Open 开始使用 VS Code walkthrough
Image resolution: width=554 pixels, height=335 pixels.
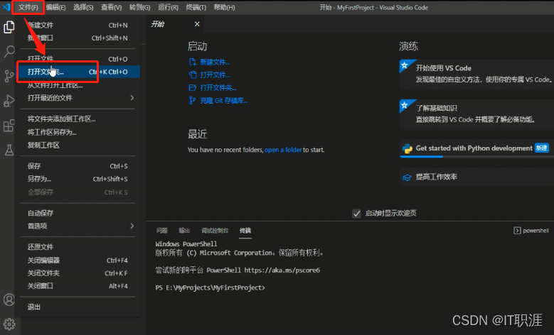tap(477, 73)
